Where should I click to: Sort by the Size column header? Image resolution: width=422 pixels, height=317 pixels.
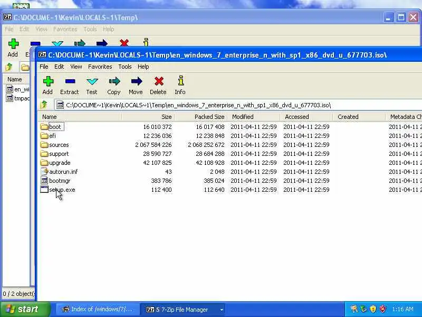148,117
